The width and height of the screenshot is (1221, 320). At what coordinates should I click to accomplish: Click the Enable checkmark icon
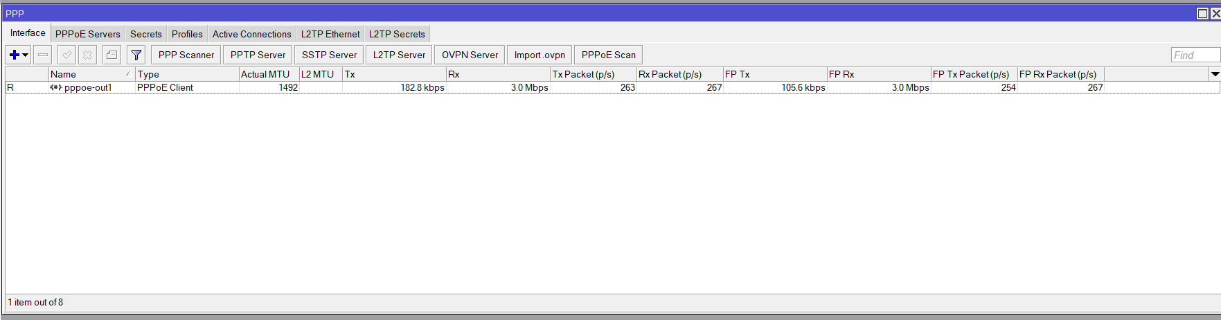point(66,55)
